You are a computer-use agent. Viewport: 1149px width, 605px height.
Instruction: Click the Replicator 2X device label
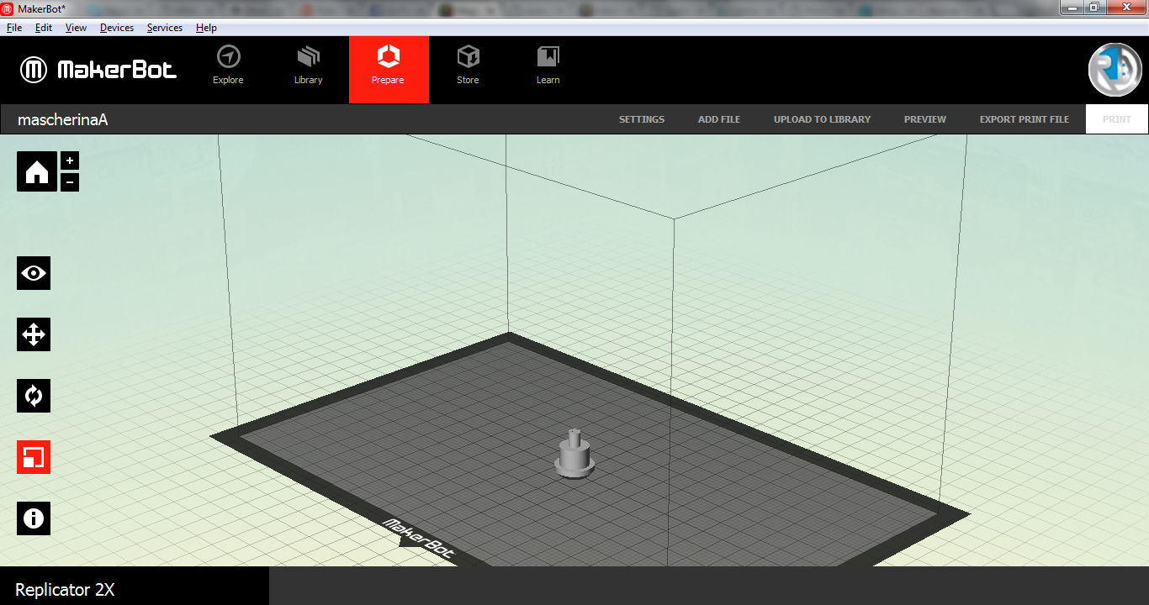(x=65, y=590)
